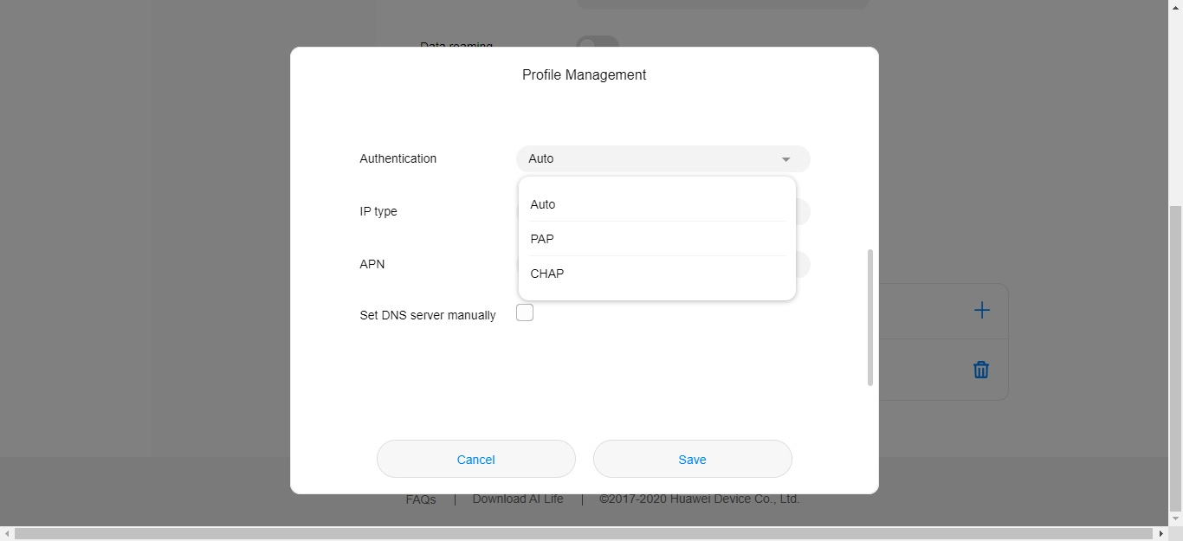The height and width of the screenshot is (541, 1183).
Task: Choose PAP authentication option
Action: 542,239
